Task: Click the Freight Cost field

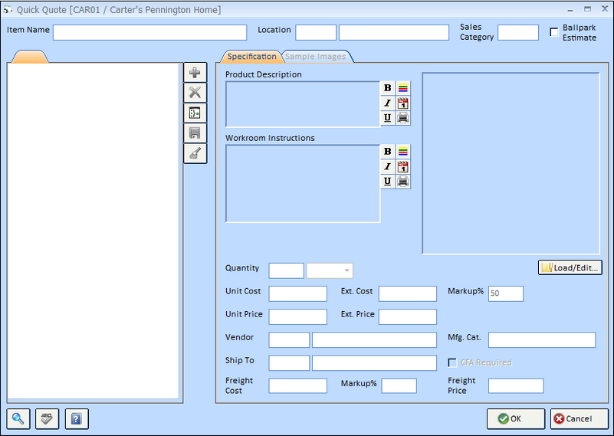Action: pos(298,386)
